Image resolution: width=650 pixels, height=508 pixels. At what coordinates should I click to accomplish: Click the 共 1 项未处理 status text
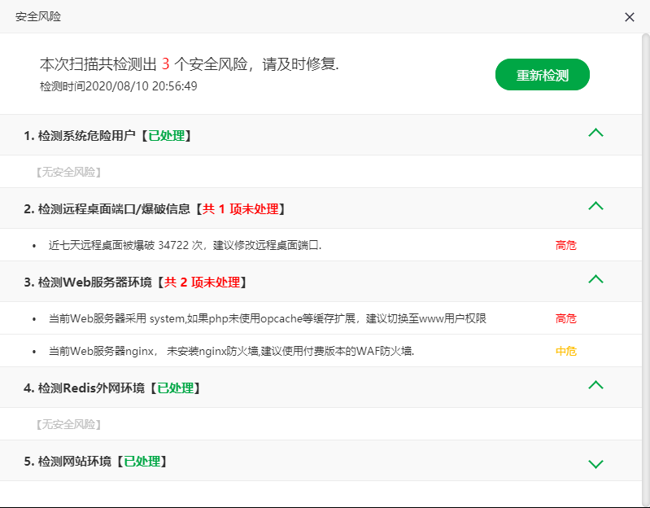(x=241, y=209)
